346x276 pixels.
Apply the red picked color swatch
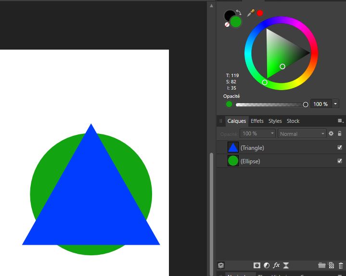click(260, 13)
